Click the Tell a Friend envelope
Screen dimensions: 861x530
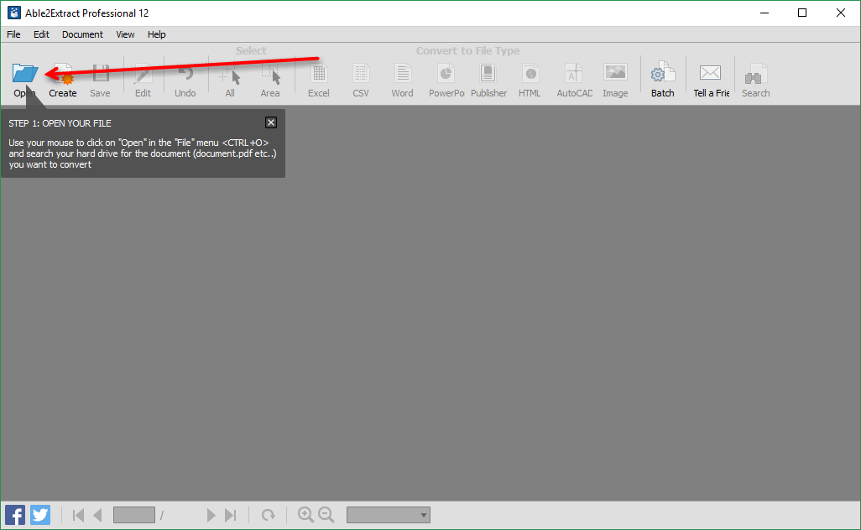(710, 72)
